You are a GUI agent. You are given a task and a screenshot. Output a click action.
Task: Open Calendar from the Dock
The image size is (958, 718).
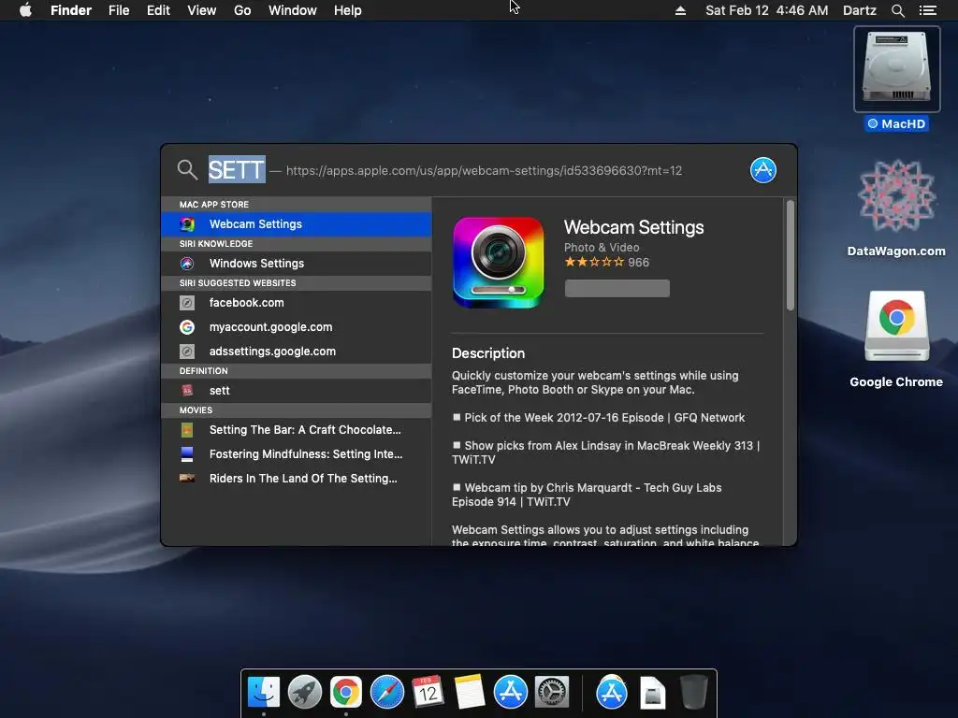click(x=428, y=693)
